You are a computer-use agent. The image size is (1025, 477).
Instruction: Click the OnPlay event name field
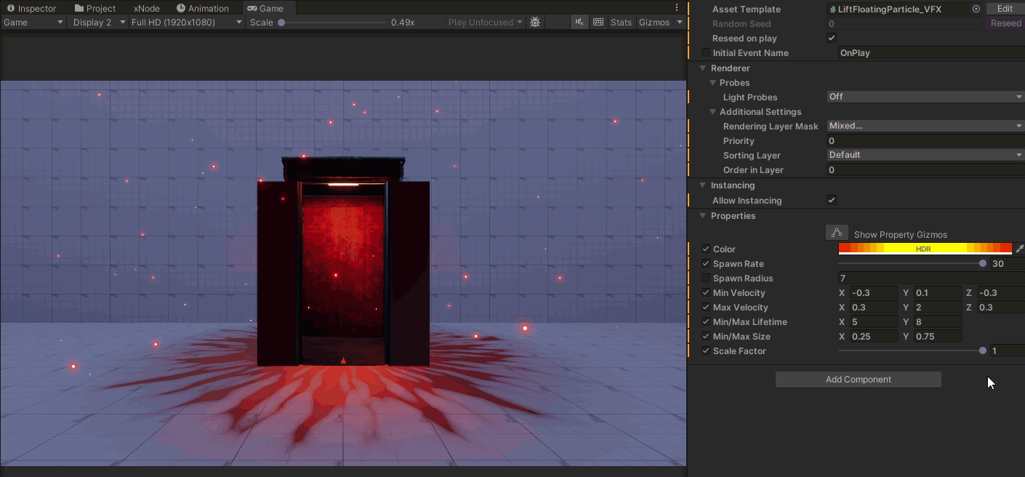(931, 52)
